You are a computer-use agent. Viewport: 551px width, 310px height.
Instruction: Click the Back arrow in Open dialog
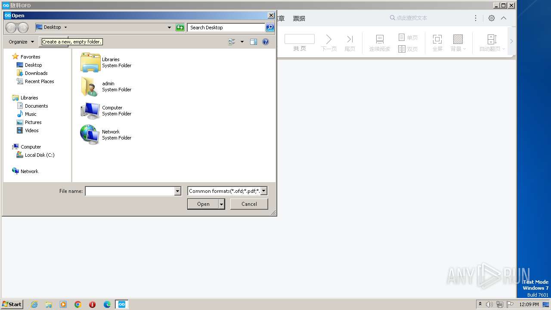[x=11, y=28]
